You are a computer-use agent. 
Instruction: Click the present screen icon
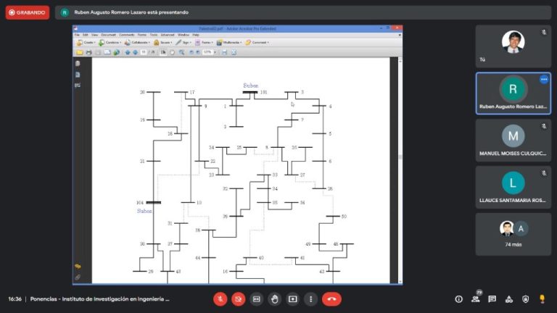(x=293, y=299)
